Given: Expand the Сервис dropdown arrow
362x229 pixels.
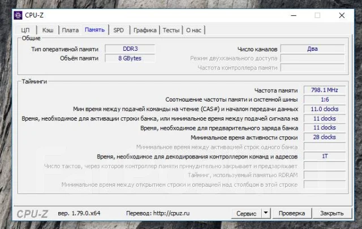Looking at the screenshot, I should pos(266,213).
